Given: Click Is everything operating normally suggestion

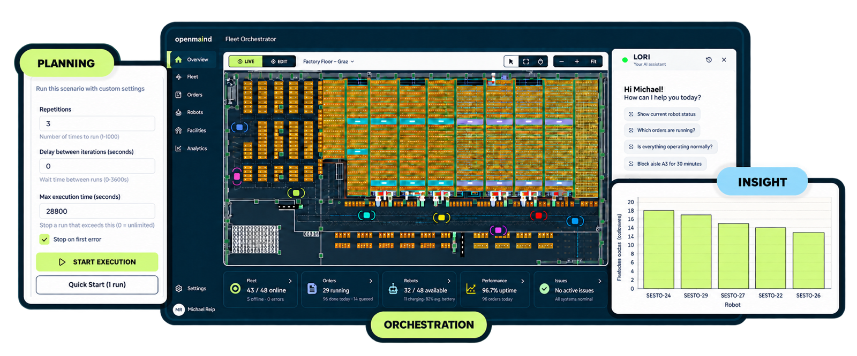Looking at the screenshot, I should click(671, 146).
